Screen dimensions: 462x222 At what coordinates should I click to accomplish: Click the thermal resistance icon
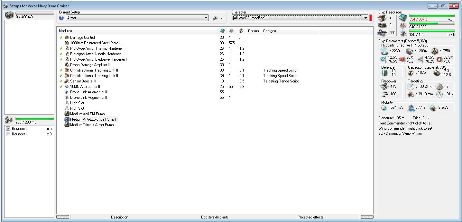click(402, 59)
